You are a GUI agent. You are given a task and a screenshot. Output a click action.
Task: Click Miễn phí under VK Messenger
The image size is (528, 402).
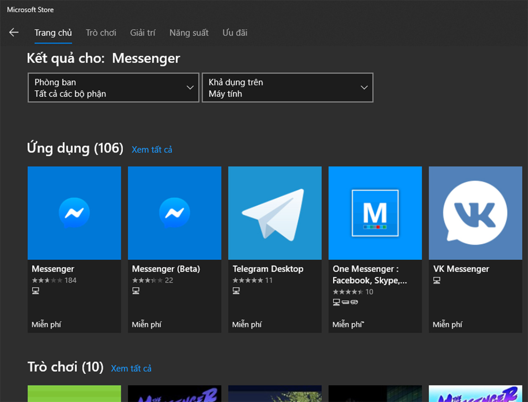pos(447,324)
